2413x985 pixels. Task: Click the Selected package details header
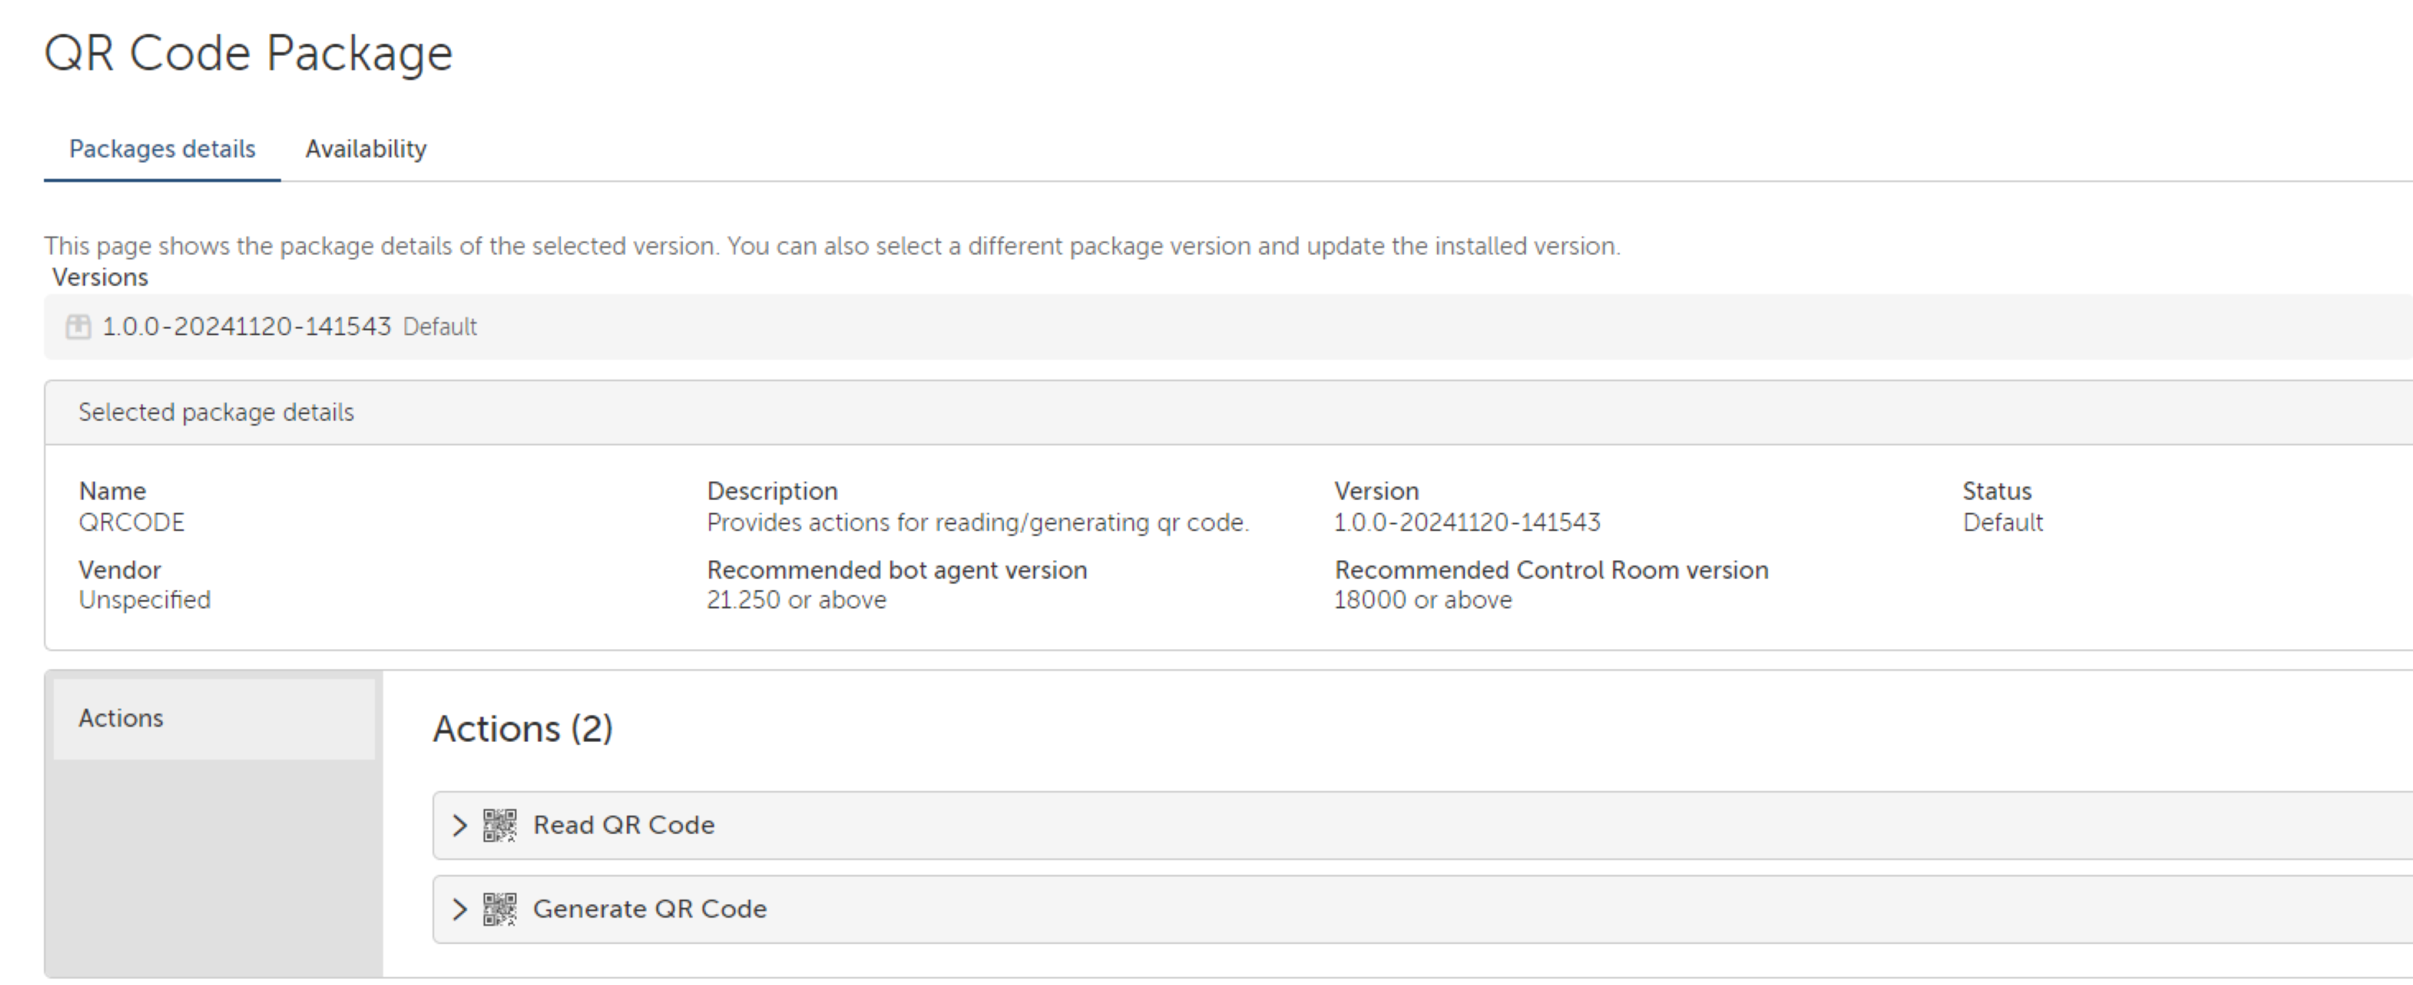coord(216,413)
